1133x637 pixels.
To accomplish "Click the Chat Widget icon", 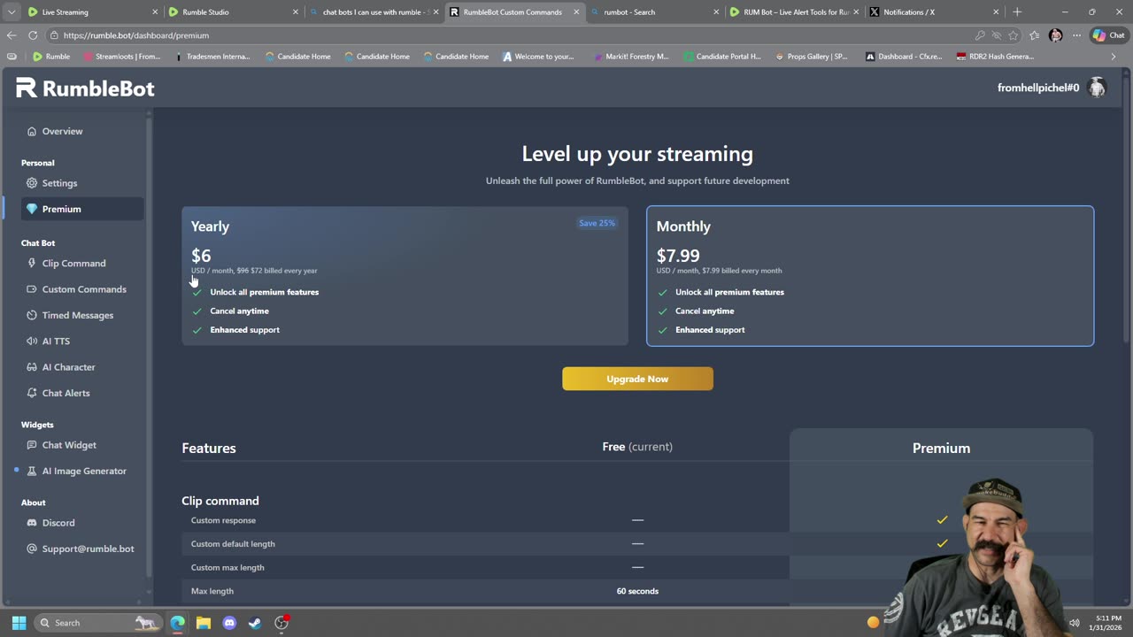I will [x=32, y=445].
